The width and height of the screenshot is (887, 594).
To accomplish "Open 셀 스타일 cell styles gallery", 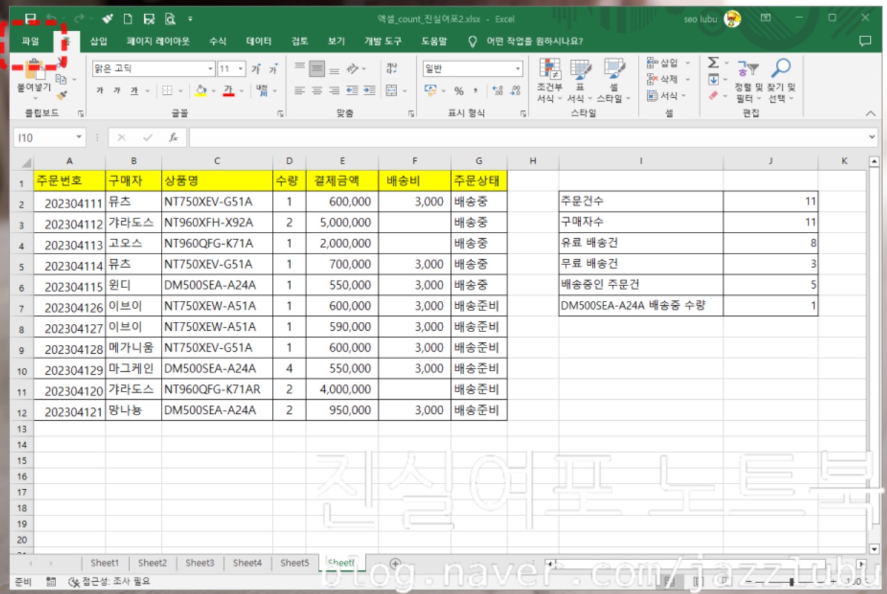I will [614, 80].
